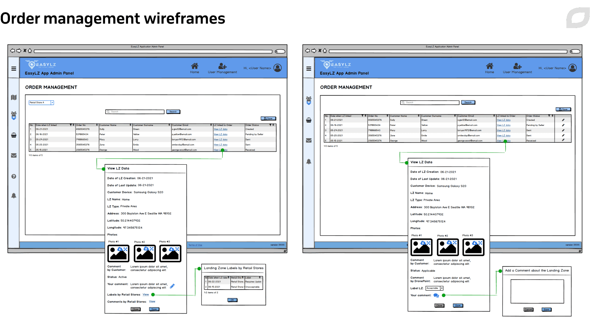Open the basket sidebar icon in left wireframe
Image resolution: width=590 pixels, height=325 pixels.
[x=14, y=135]
